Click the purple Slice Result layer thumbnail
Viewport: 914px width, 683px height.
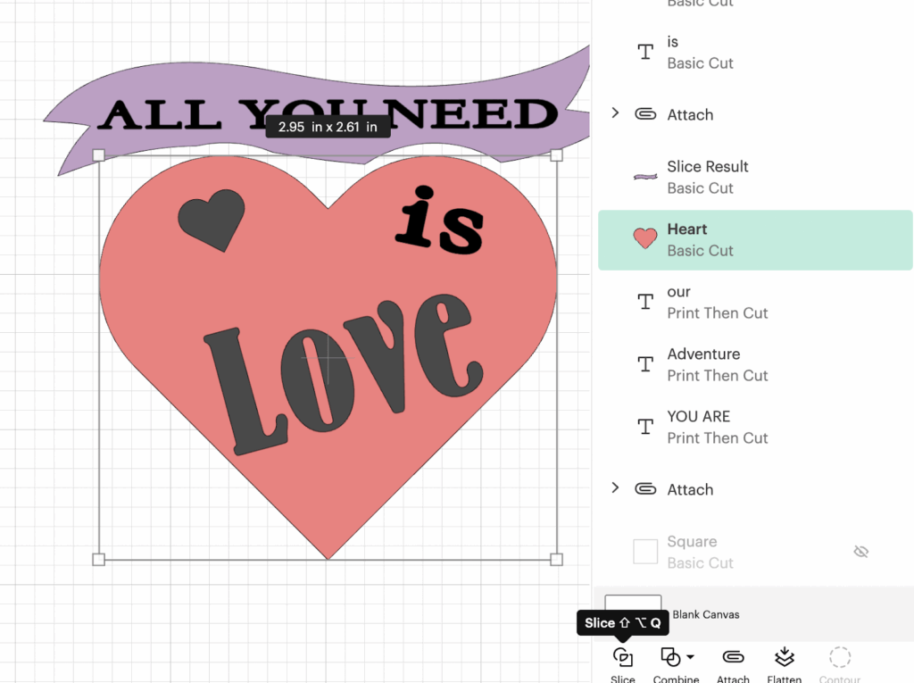pyautogui.click(x=645, y=177)
